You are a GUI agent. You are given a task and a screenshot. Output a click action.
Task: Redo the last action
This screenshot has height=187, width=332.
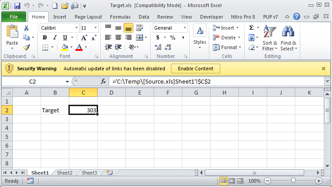pyautogui.click(x=41, y=5)
